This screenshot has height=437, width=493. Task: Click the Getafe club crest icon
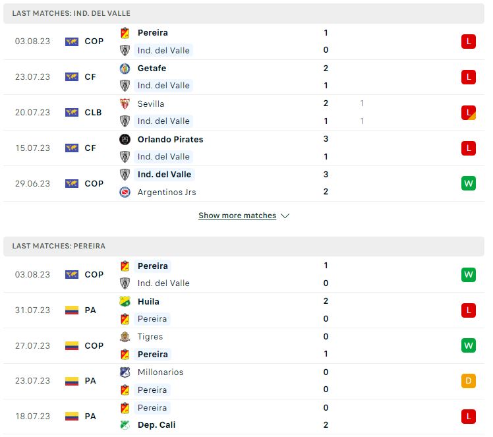(x=125, y=69)
